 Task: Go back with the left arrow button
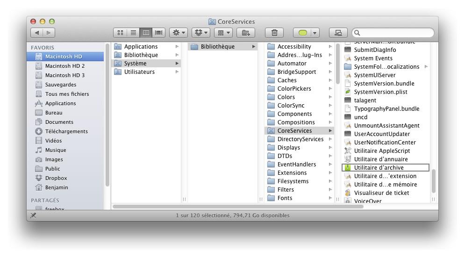(x=37, y=33)
